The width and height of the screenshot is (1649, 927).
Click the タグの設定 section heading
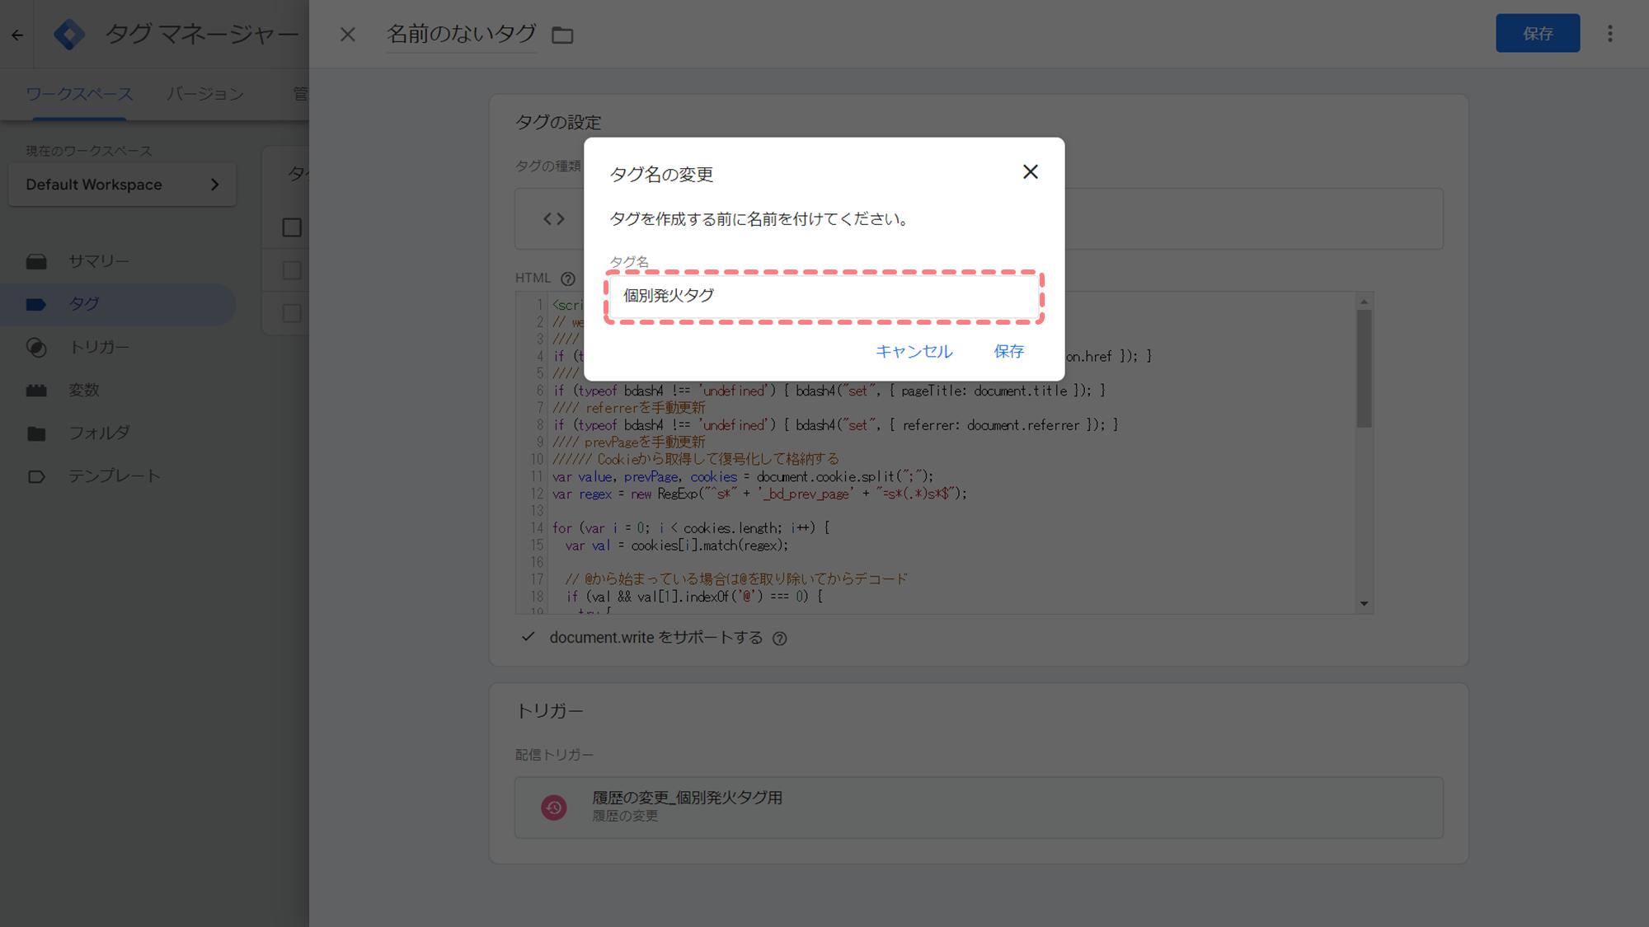(558, 122)
